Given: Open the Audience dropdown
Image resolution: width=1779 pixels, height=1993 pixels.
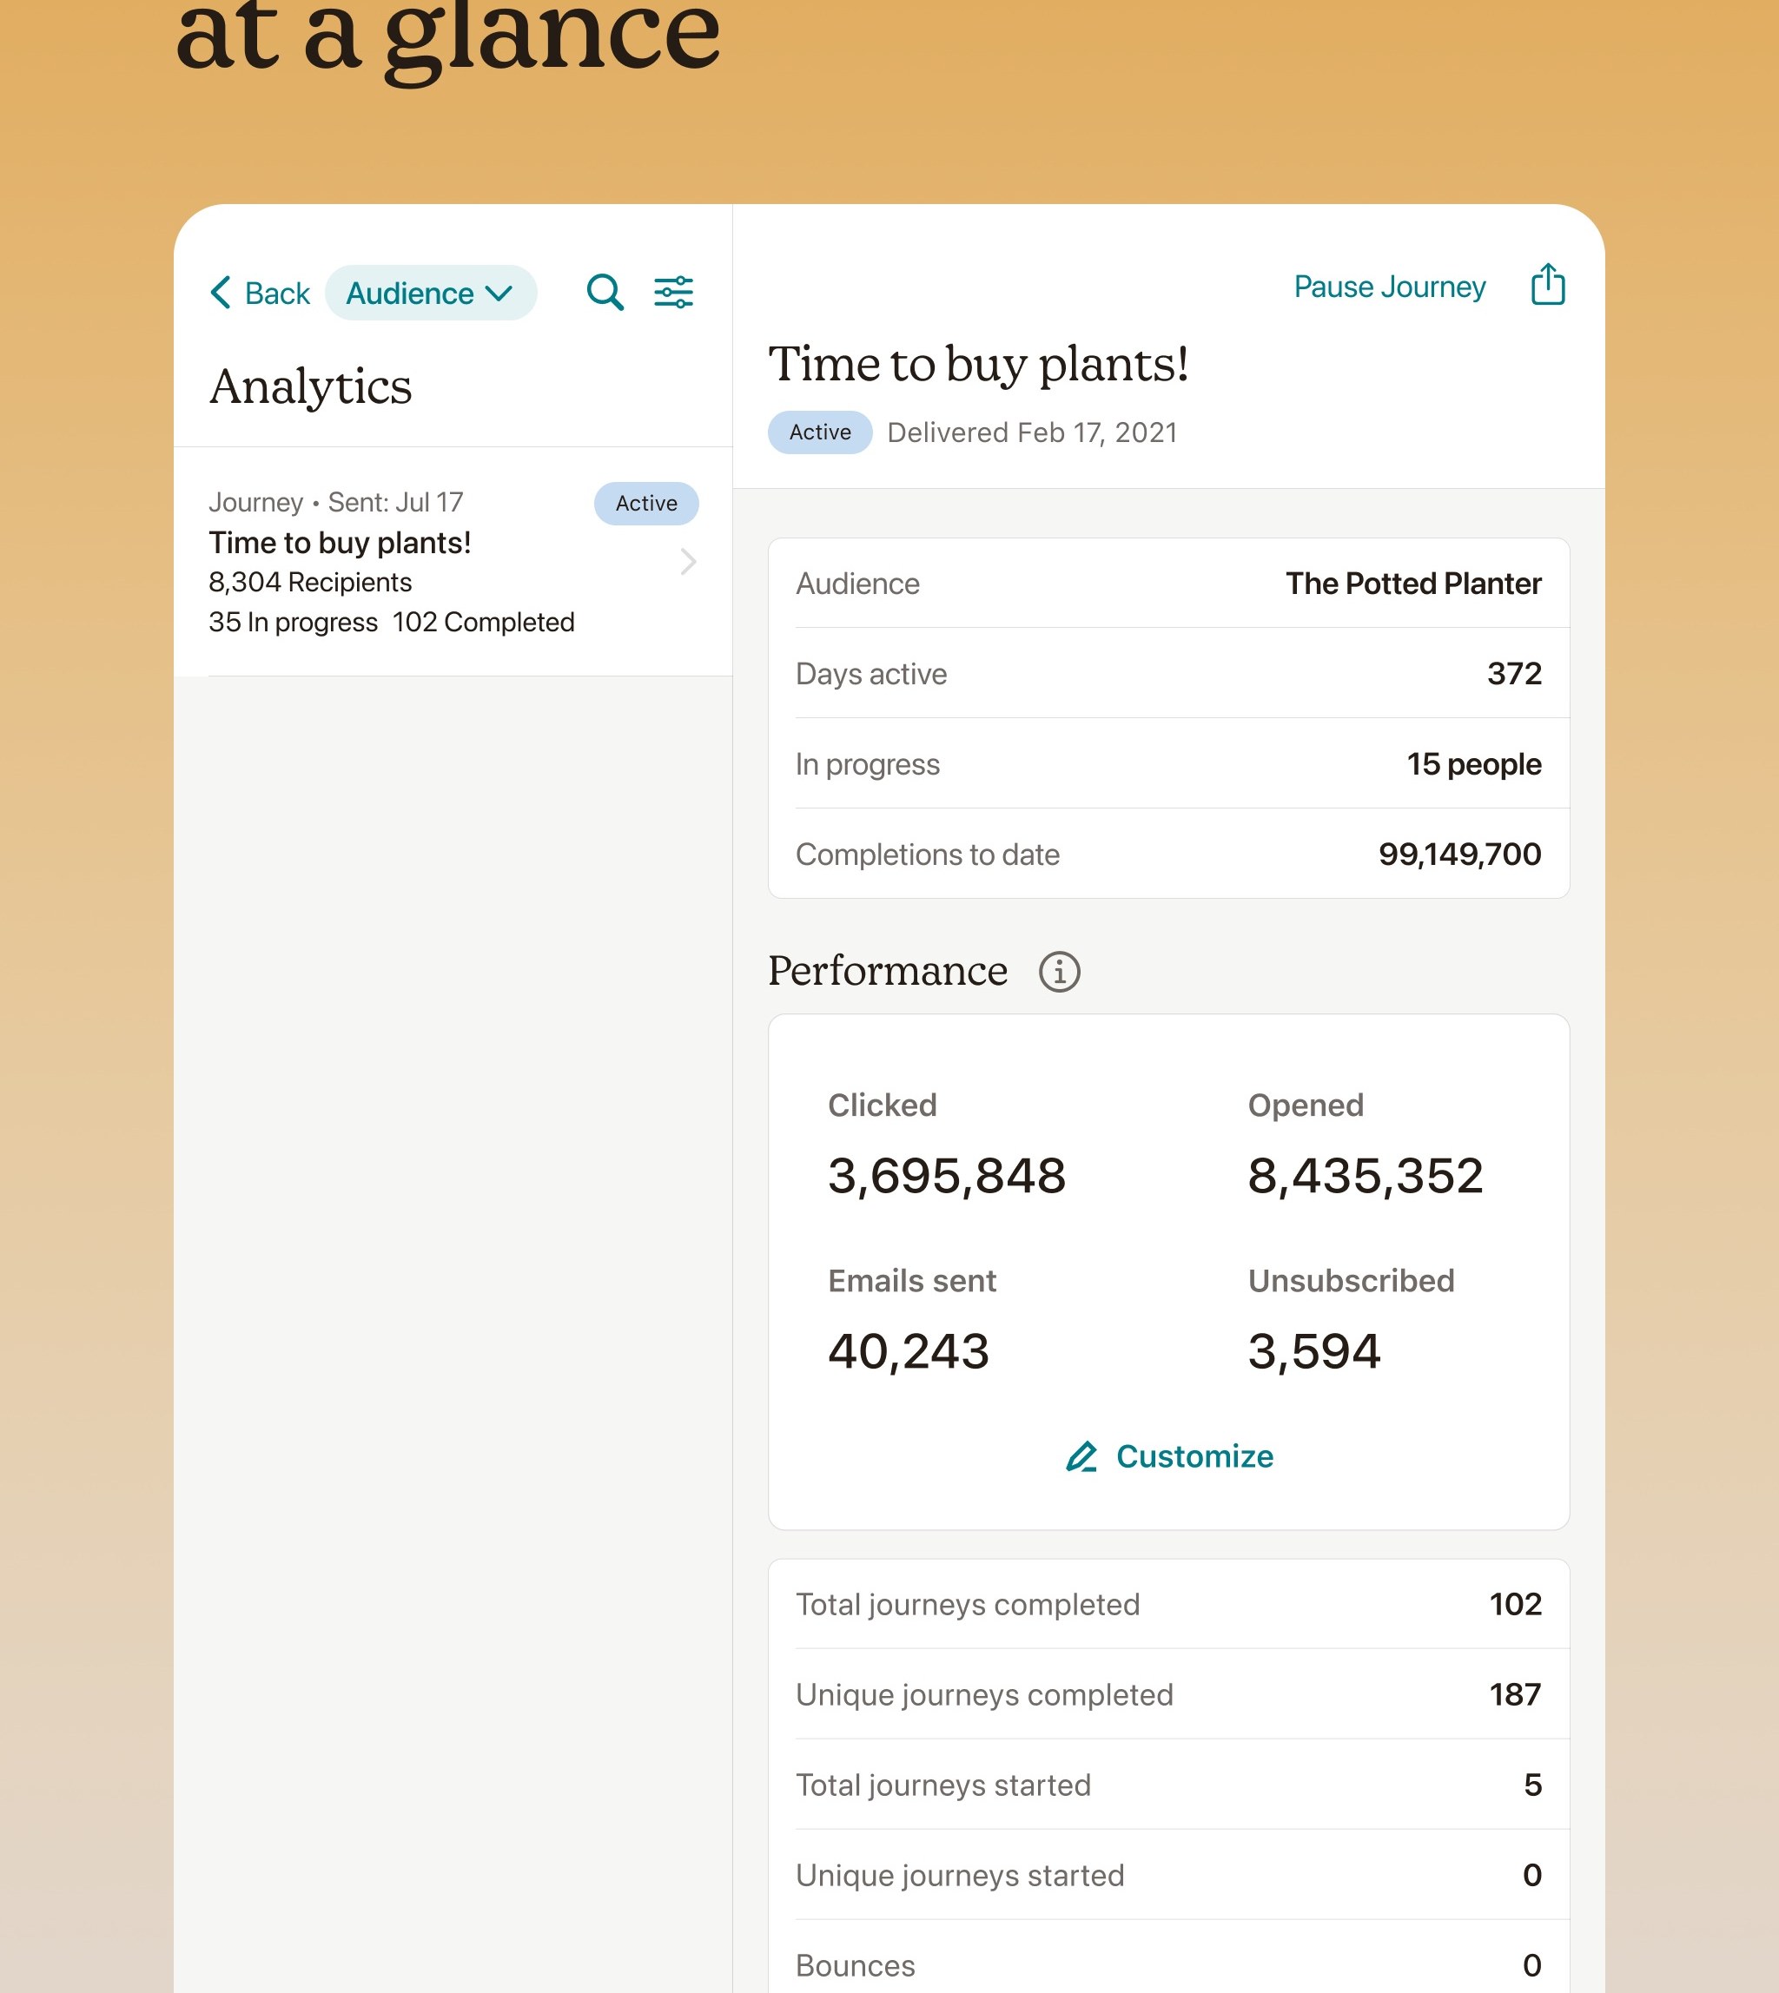Looking at the screenshot, I should tap(430, 292).
